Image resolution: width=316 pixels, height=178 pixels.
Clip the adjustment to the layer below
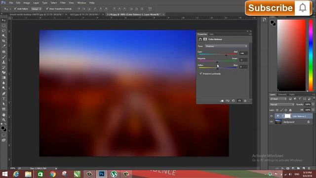point(222,101)
